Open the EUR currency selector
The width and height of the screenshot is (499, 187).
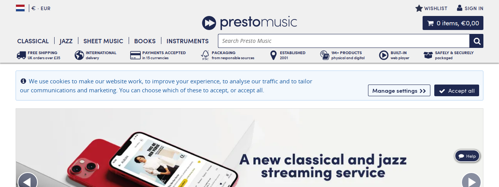[41, 8]
